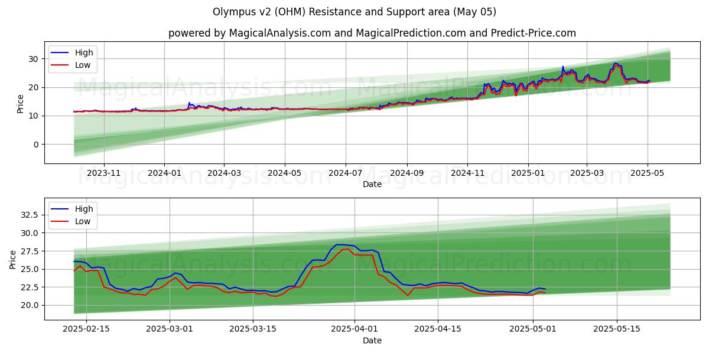
Task: Click the 'Date' axis label under top chart
Action: 372,184
